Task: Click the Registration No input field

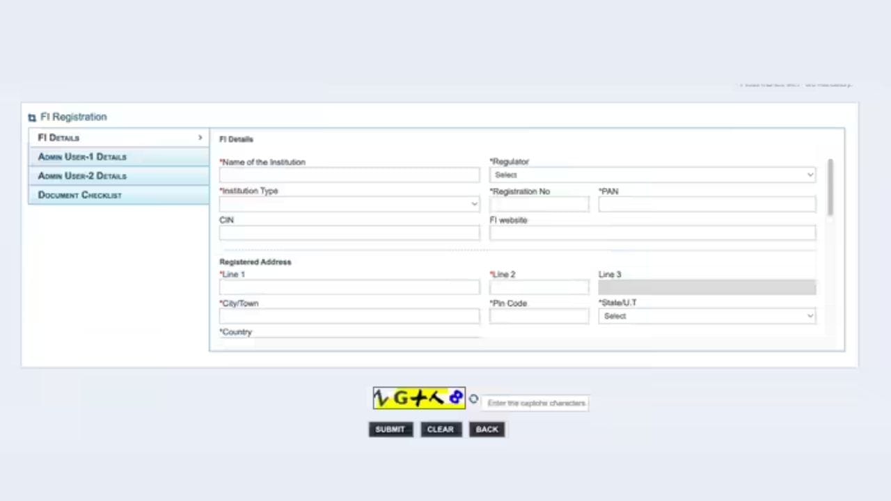Action: click(x=539, y=204)
